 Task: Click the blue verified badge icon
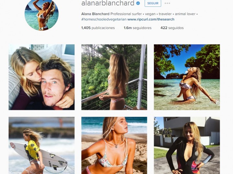[138, 3]
